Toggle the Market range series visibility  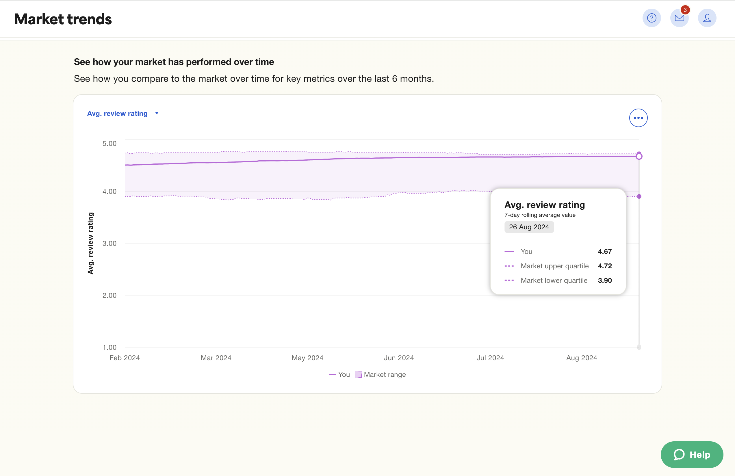(x=381, y=374)
